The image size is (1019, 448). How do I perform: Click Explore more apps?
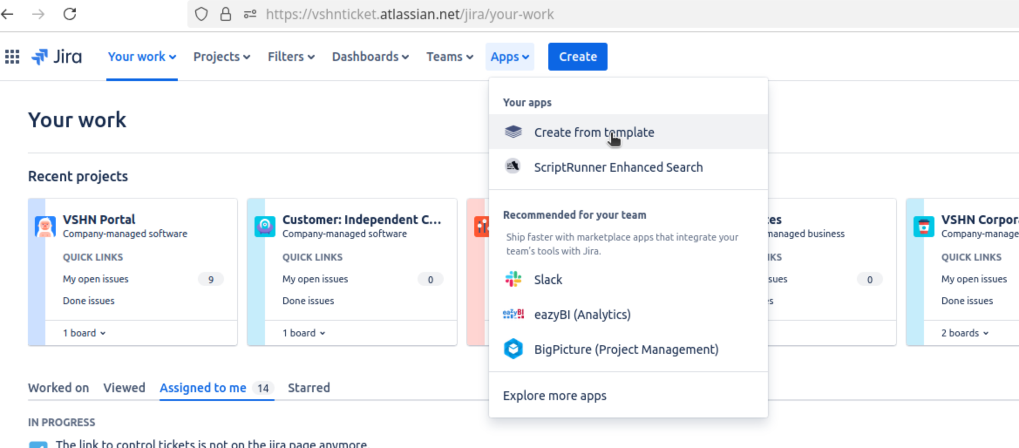pyautogui.click(x=628, y=395)
